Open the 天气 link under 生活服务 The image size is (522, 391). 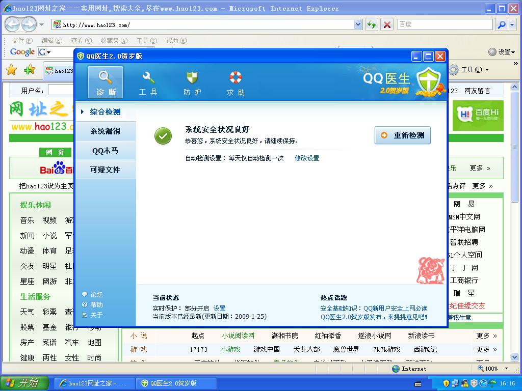(x=28, y=312)
